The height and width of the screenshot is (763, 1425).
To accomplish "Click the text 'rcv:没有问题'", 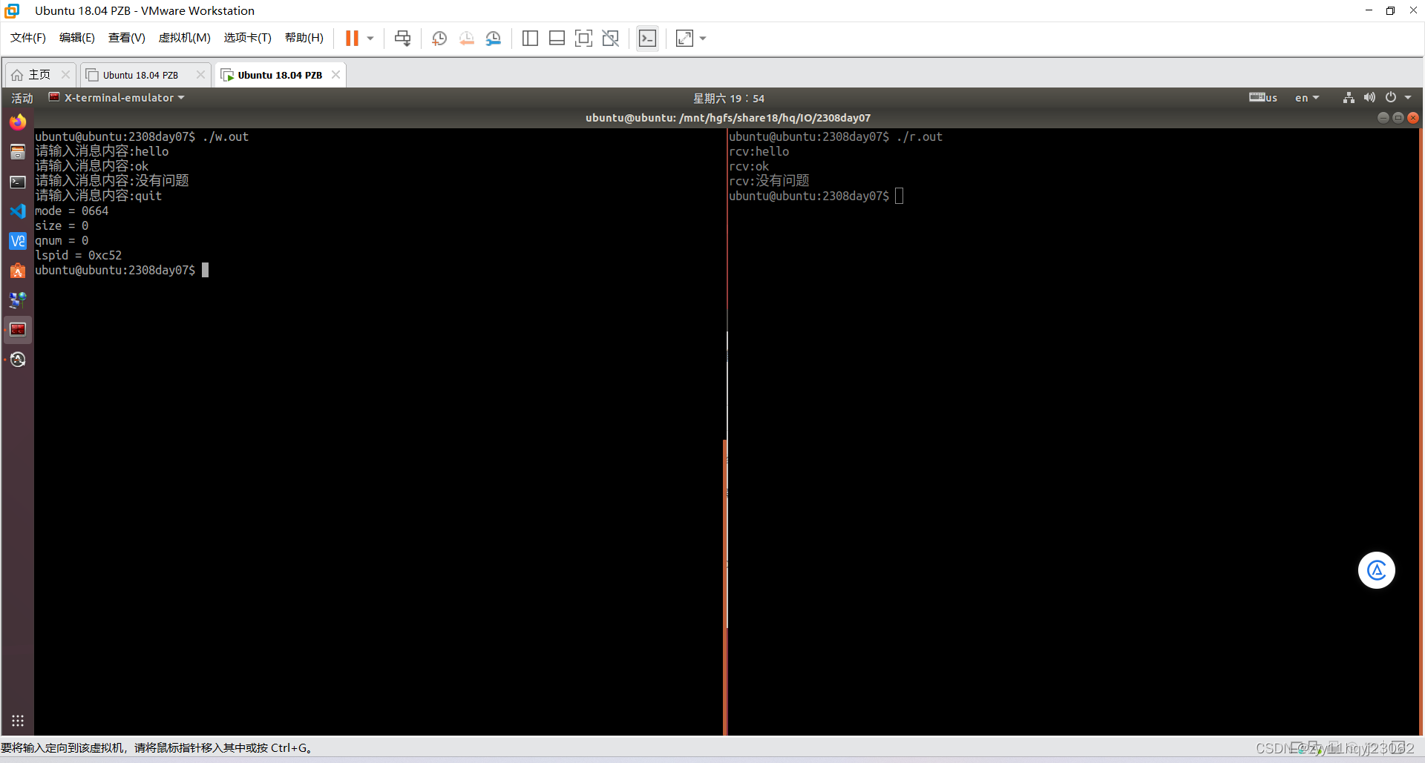I will point(769,181).
